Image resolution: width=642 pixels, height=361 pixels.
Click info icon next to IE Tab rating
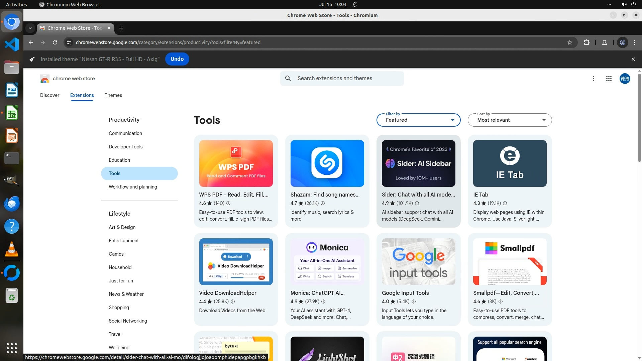coord(505,203)
